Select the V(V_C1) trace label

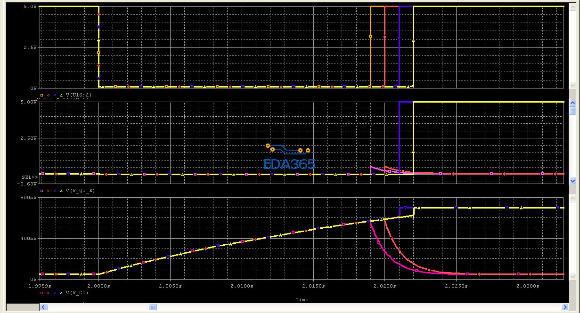(77, 293)
